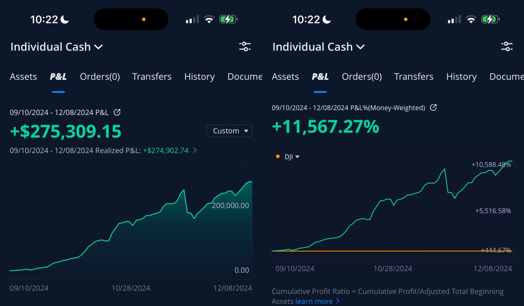The width and height of the screenshot is (524, 306).
Task: Tap the 200,000.00 axis label on P&L chart
Action: (231, 205)
